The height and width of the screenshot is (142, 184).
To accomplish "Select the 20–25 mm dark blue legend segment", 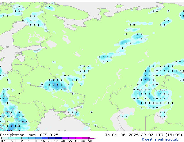I will (x=52, y=138).
